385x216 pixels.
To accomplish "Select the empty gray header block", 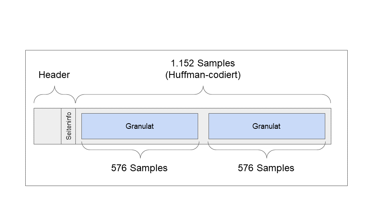I will (x=47, y=126).
